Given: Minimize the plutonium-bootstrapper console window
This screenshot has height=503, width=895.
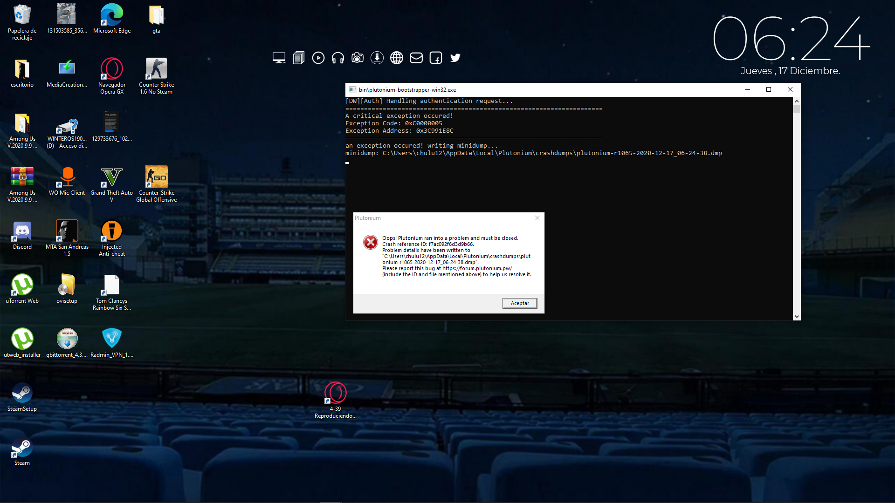Looking at the screenshot, I should [747, 89].
